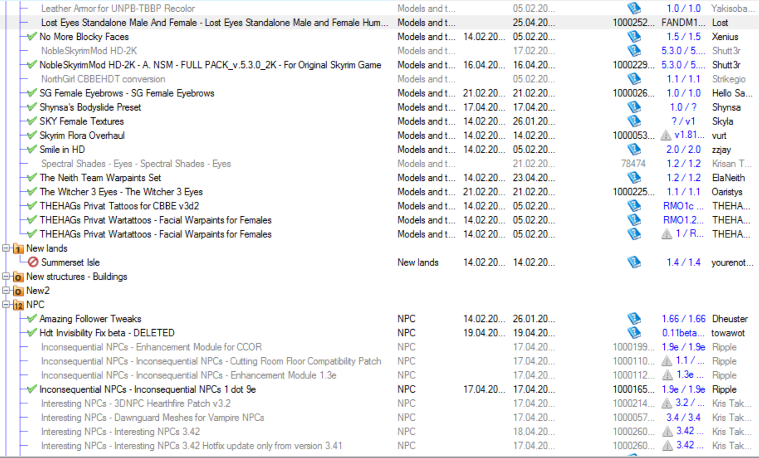Click the 1.5 / 1.5 version link for No More Blocky Faces
759x458 pixels.
683,37
